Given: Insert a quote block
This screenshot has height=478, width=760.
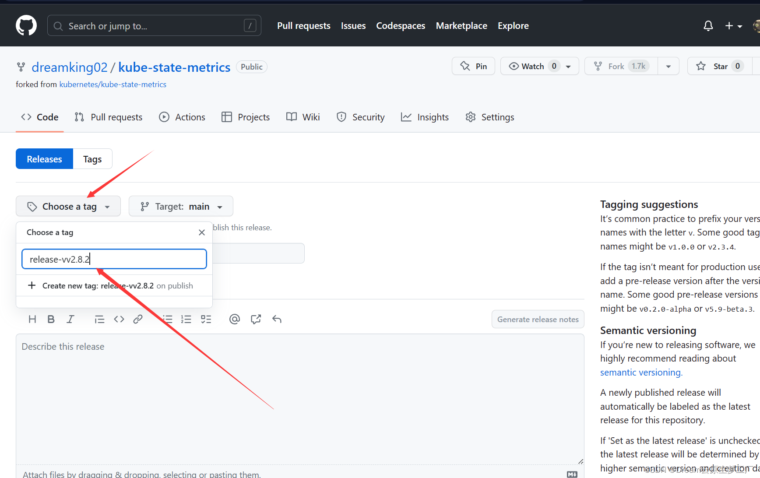Looking at the screenshot, I should click(99, 319).
